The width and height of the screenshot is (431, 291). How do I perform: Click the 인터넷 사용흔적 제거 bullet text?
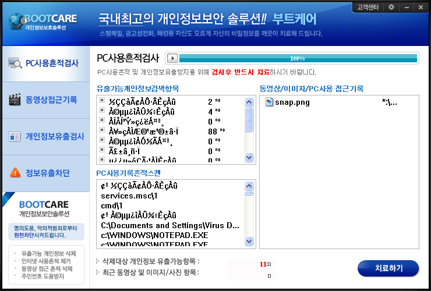pos(46,261)
